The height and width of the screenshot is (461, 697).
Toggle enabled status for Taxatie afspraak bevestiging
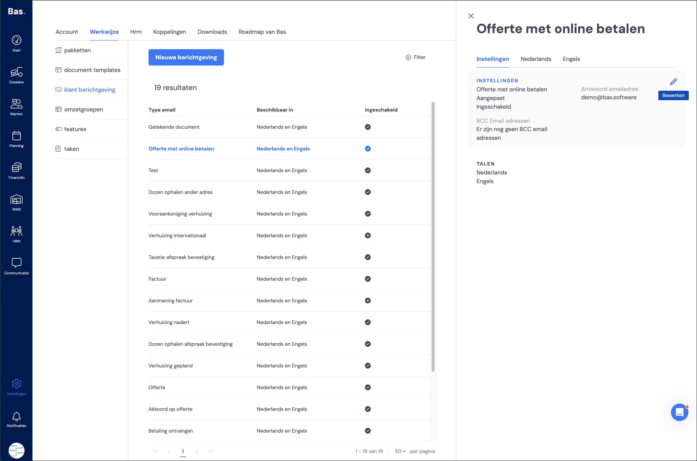[x=368, y=257]
